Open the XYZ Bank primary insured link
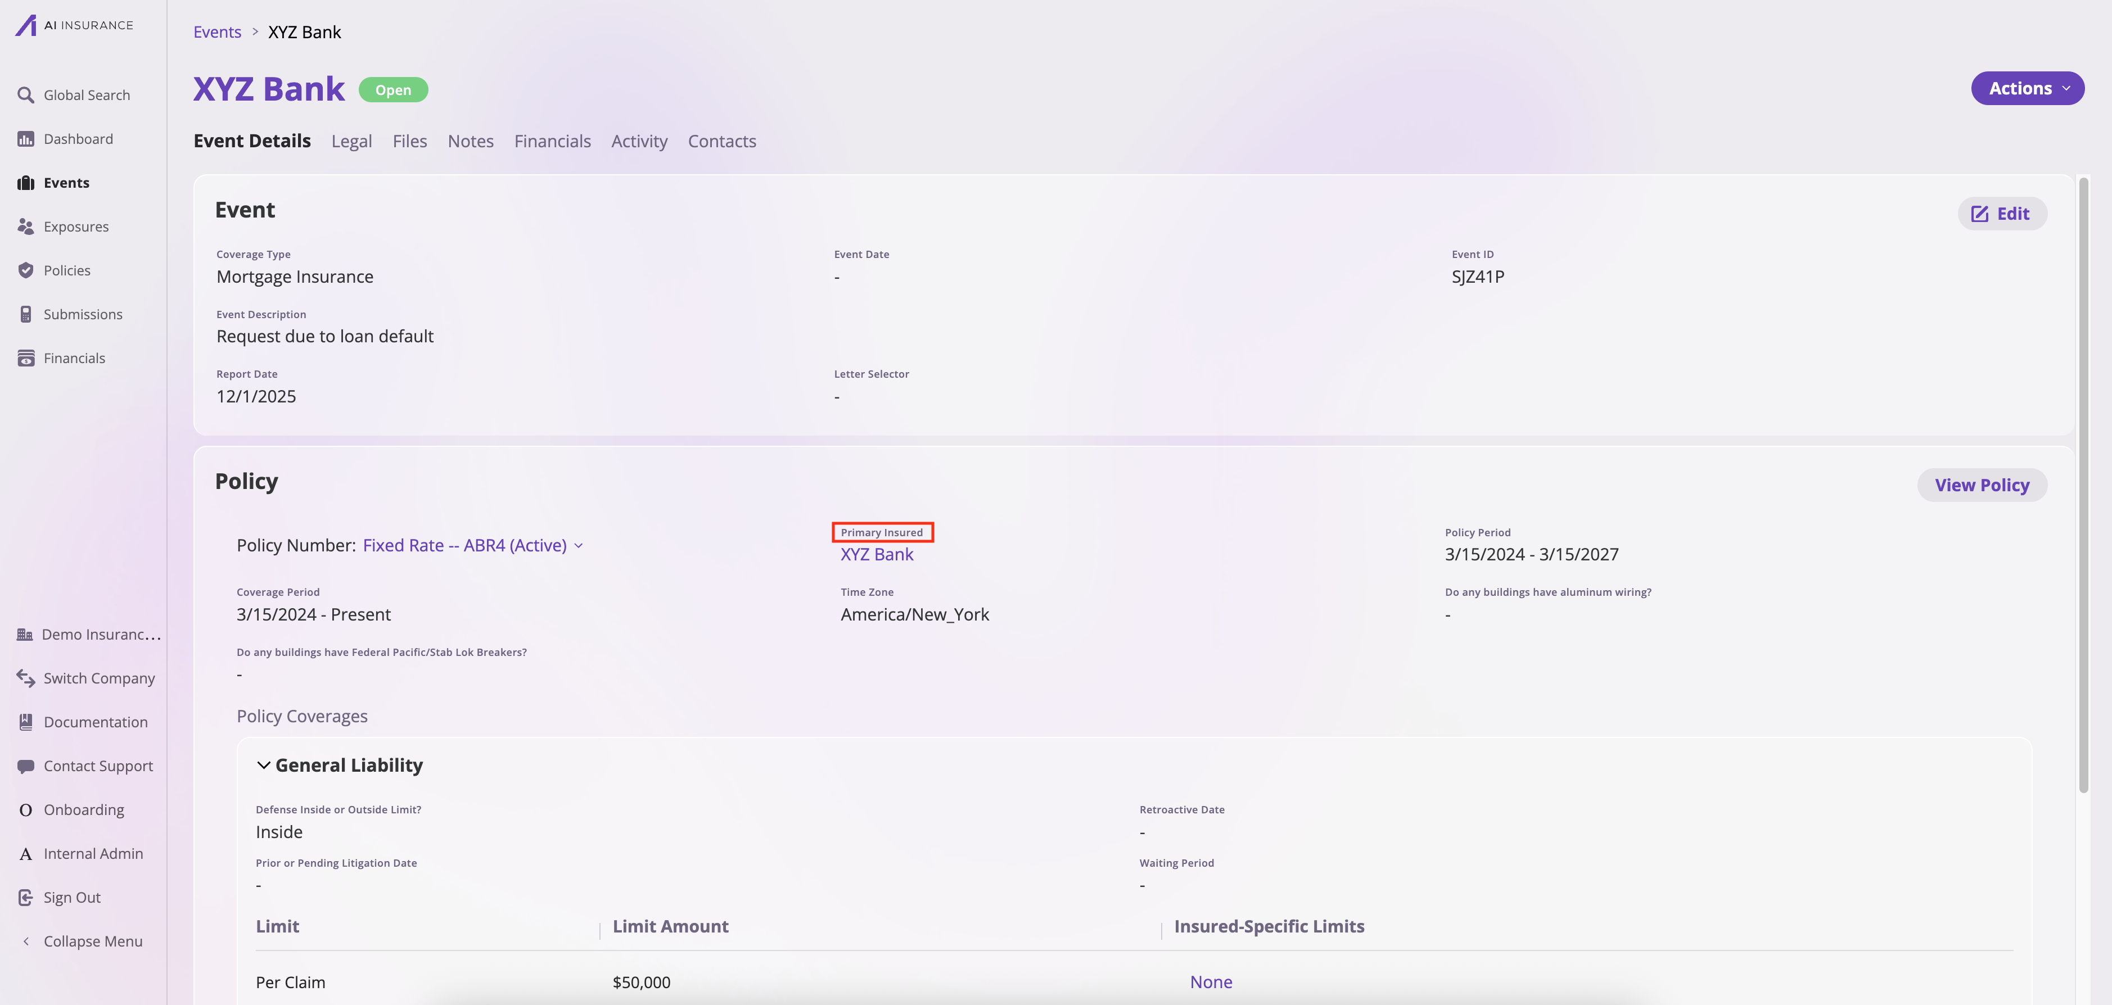Image resolution: width=2112 pixels, height=1005 pixels. coord(877,554)
